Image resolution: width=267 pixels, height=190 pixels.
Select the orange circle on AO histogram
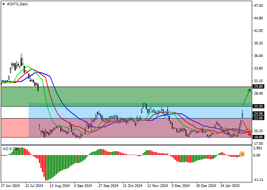(x=242, y=154)
